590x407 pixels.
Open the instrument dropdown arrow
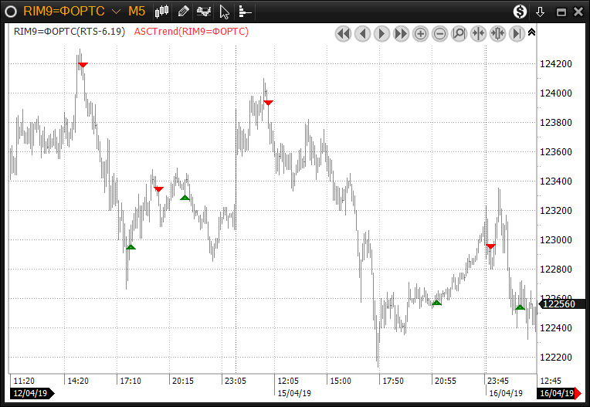[x=116, y=12]
